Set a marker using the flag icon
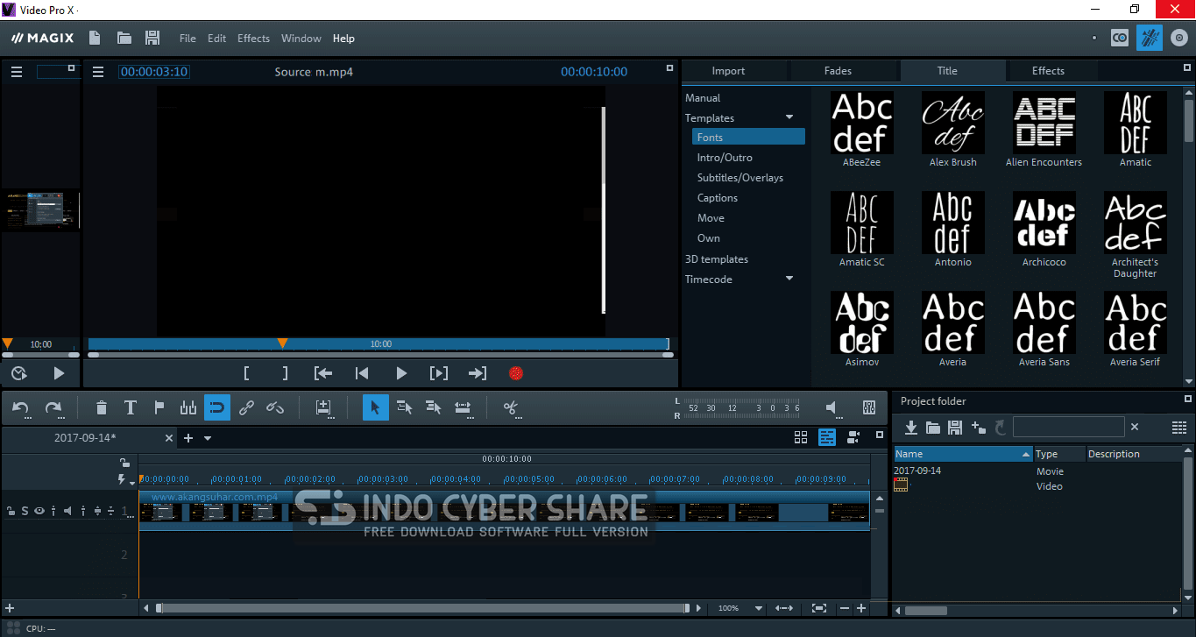The image size is (1196, 637). click(x=159, y=407)
